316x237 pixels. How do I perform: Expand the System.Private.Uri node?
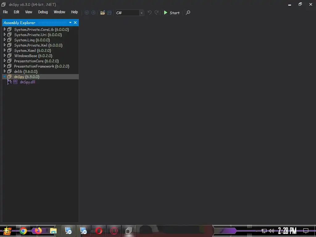(5, 35)
